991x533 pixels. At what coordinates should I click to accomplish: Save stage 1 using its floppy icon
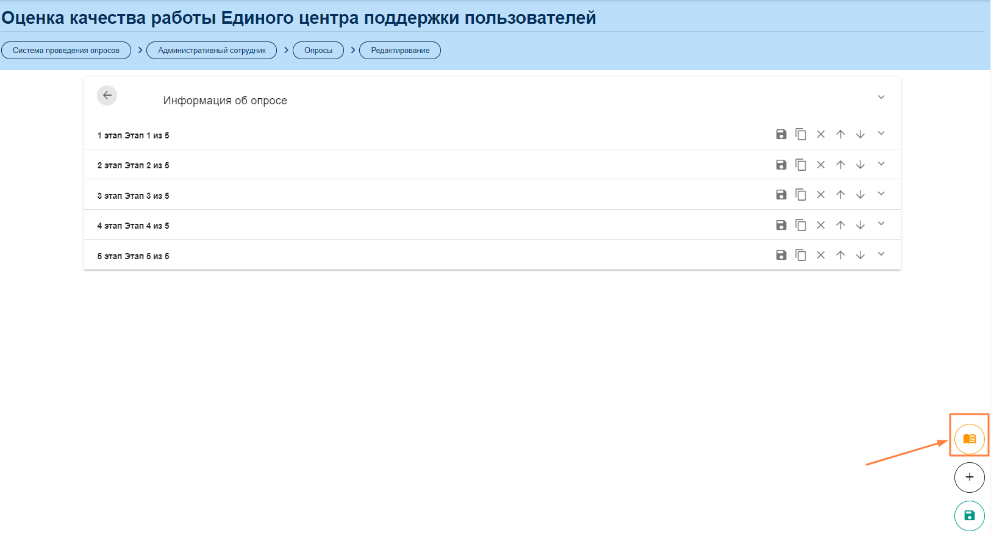tap(781, 134)
